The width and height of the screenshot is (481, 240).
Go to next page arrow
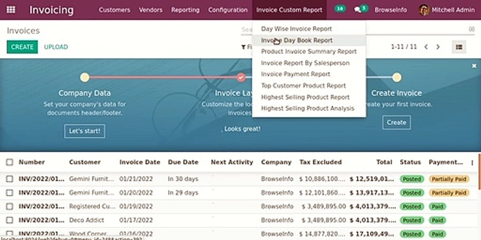(438, 47)
